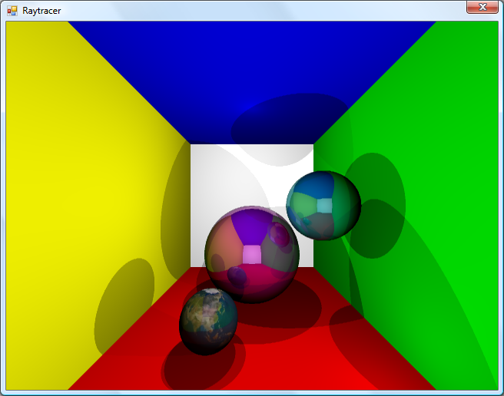
Task: Click small reflected ball on center sphere's right
Action: pos(280,236)
